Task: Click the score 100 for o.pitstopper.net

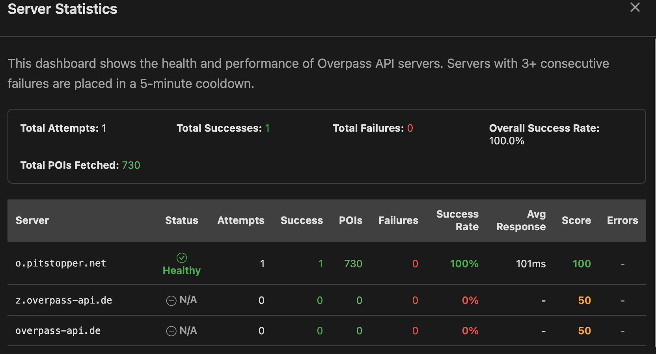Action: (581, 264)
